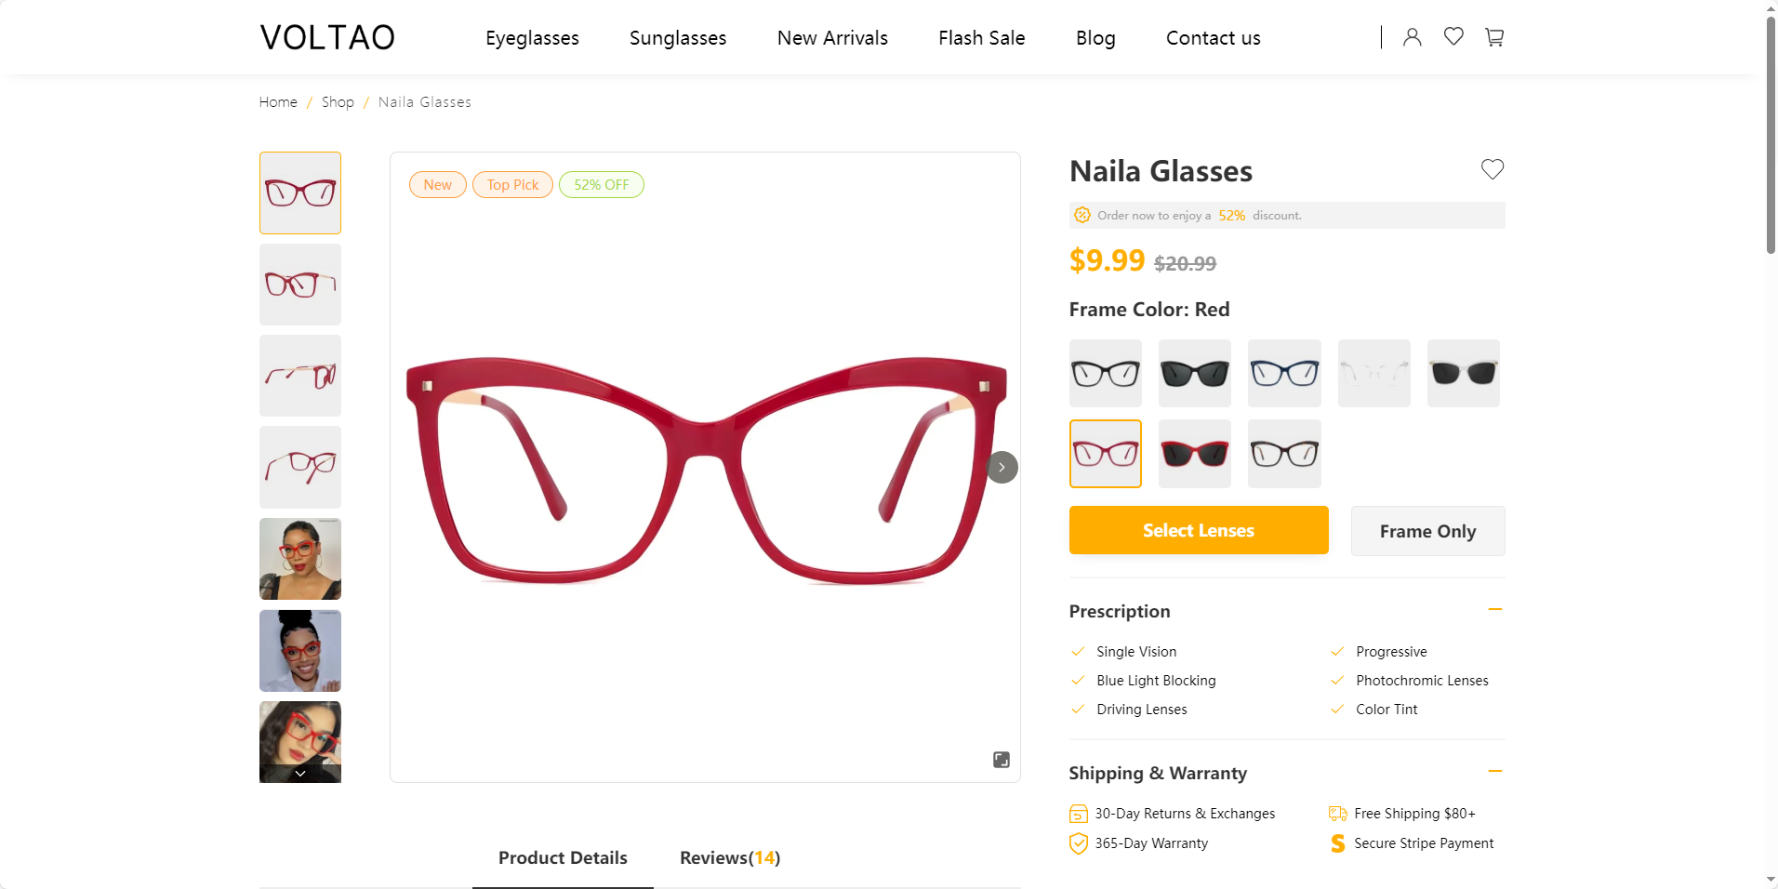
Task: Open fullscreen image view icon
Action: coord(1001,760)
